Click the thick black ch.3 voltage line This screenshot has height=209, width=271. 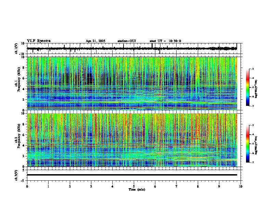tap(132, 175)
